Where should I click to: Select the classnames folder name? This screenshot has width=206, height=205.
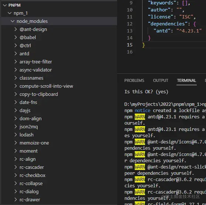[31, 78]
